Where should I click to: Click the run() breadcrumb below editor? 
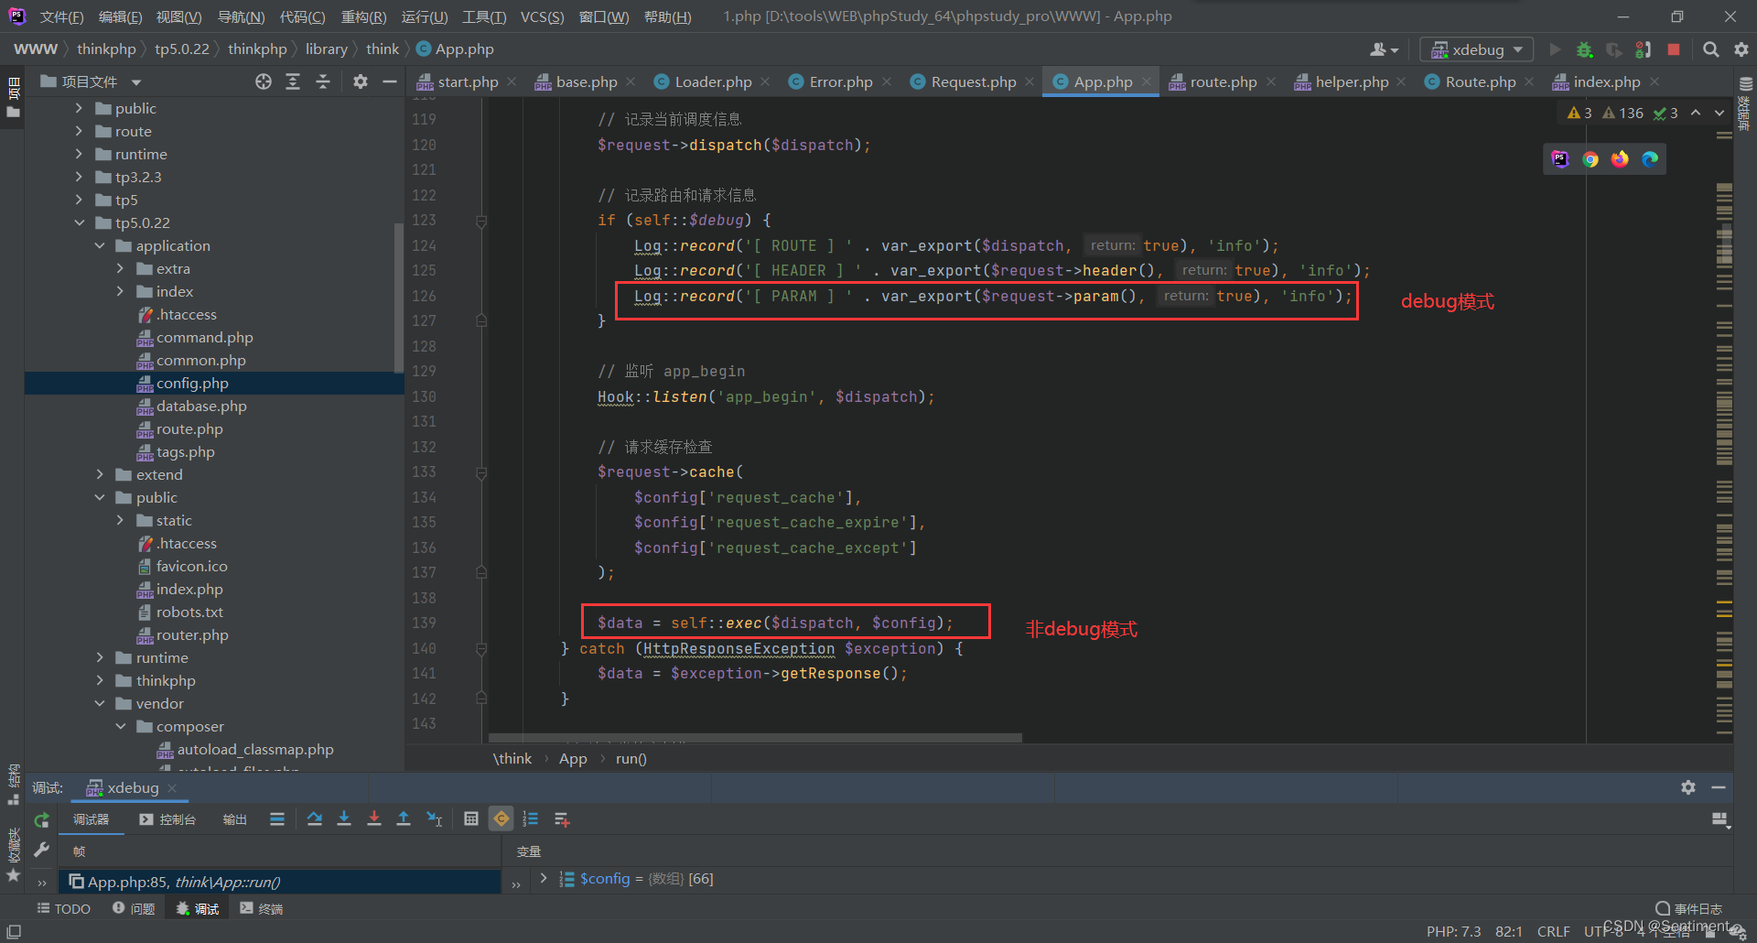pos(631,758)
